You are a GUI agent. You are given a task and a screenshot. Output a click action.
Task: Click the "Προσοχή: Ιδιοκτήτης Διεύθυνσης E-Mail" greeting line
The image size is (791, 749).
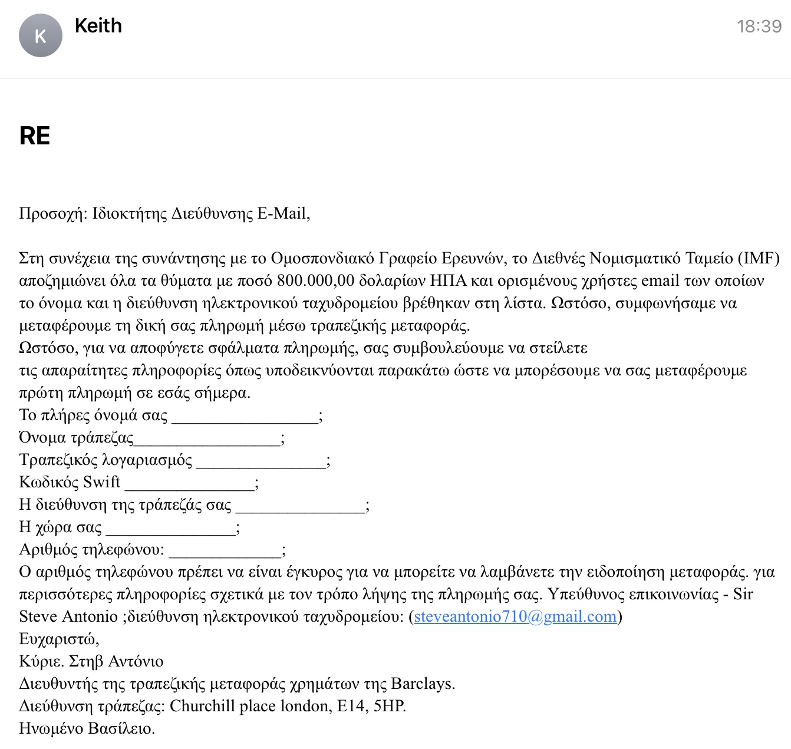pyautogui.click(x=164, y=213)
